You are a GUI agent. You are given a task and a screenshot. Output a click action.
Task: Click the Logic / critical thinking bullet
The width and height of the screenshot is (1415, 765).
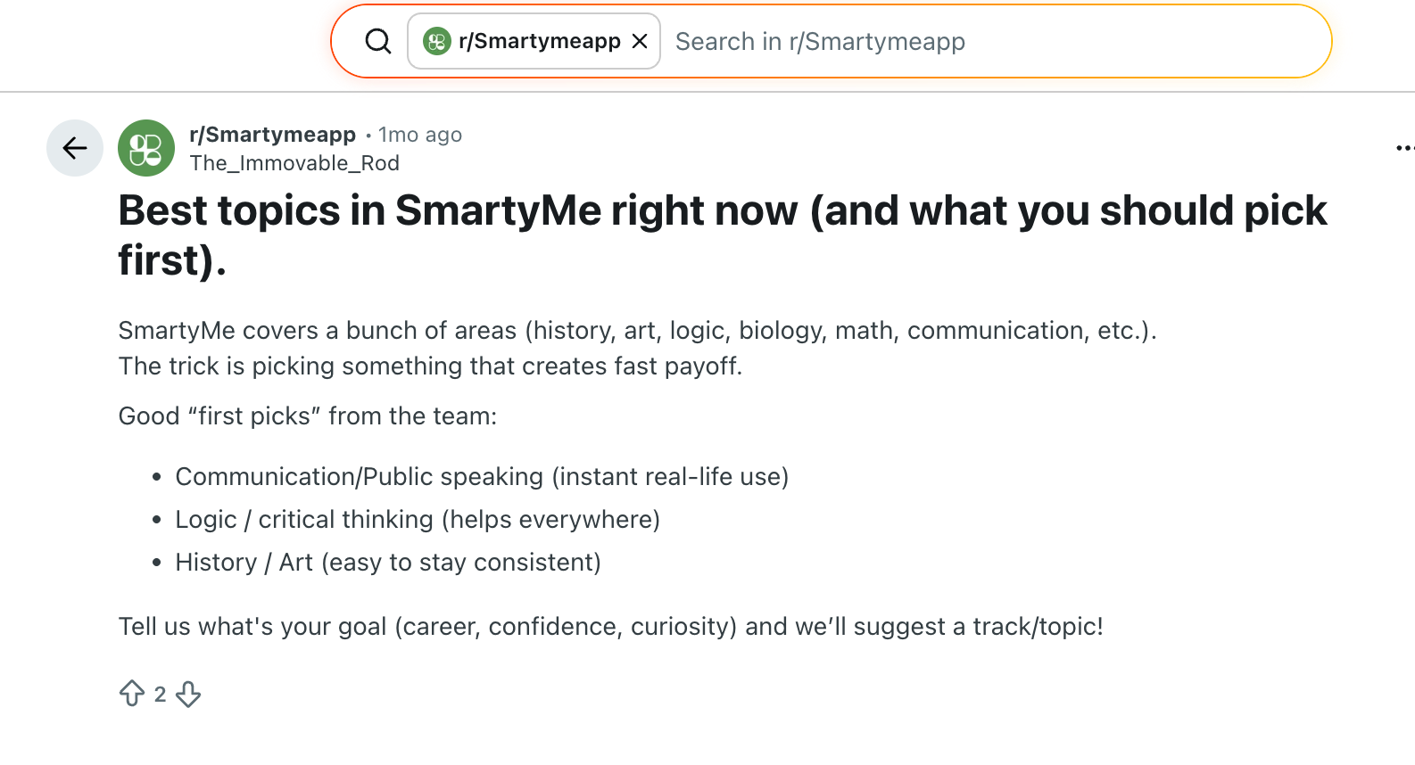pos(418,520)
